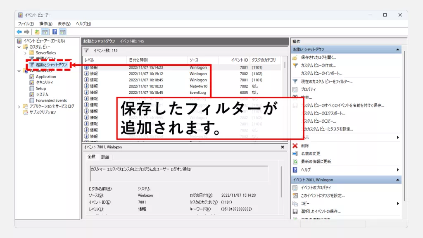Click カスタム ビューの作成 filter action
423x238 pixels.
318,65
